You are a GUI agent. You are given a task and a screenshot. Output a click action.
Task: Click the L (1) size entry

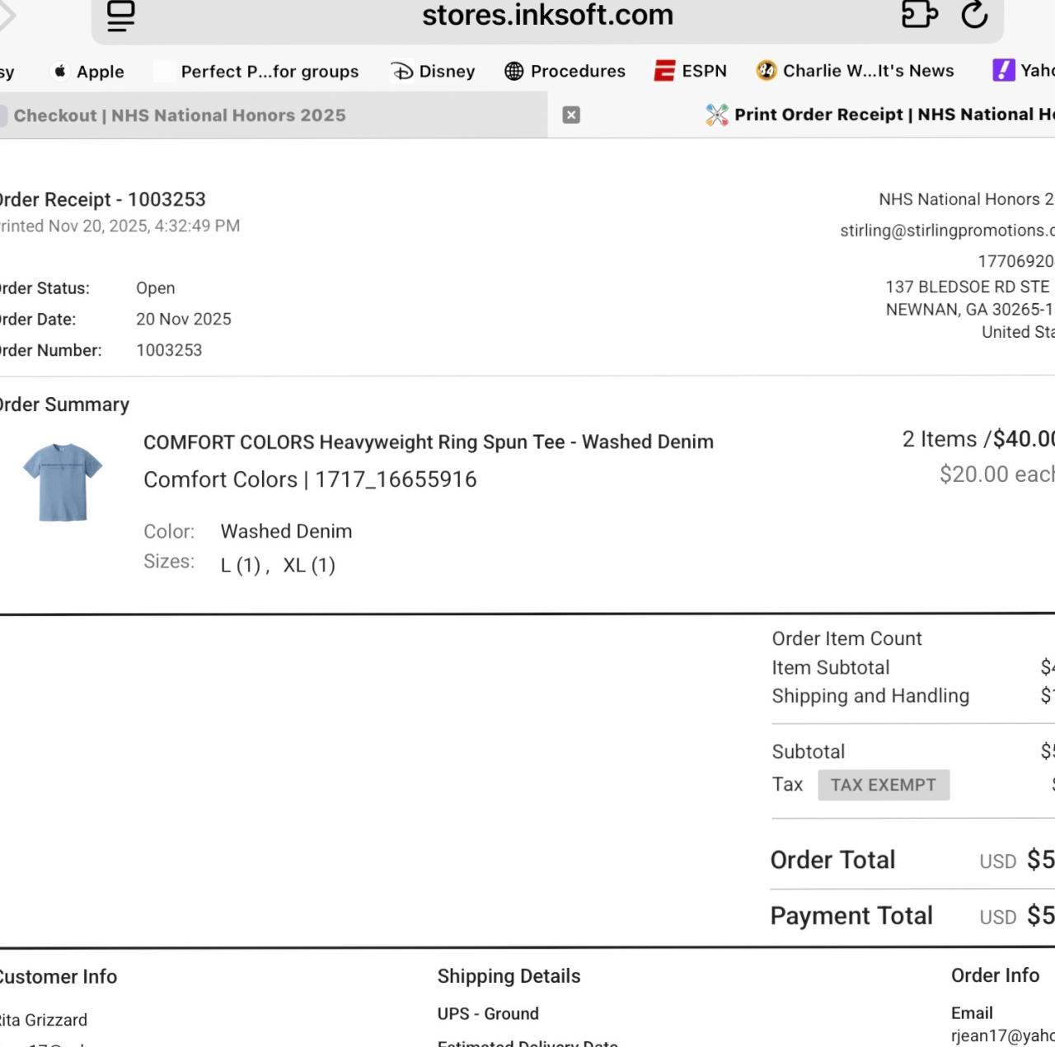tap(241, 565)
